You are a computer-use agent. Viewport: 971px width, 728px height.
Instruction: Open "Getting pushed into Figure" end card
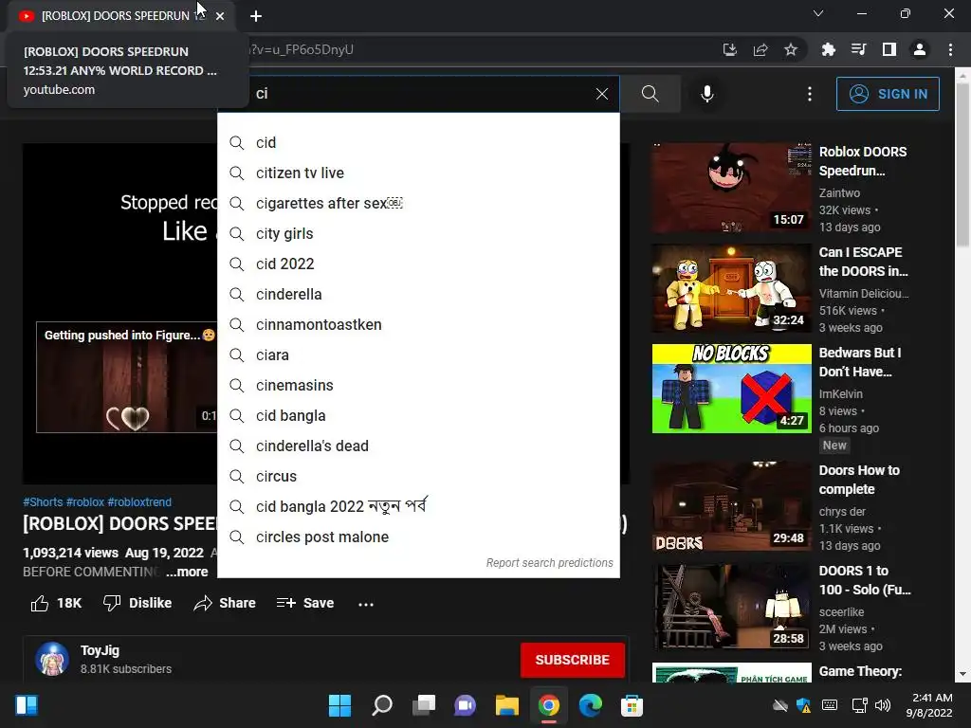click(127, 377)
